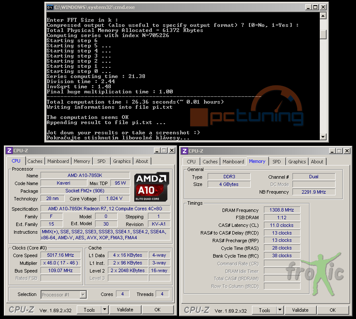Click the KV-A1 revision value
Screen dimensions: 356x319
tap(159, 224)
